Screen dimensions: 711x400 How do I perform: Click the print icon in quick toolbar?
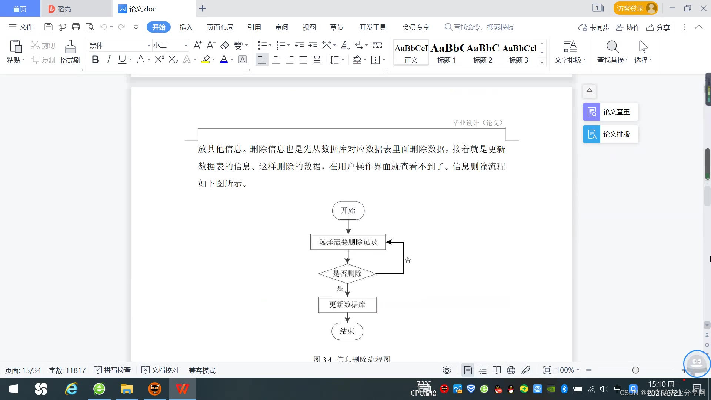(x=76, y=27)
